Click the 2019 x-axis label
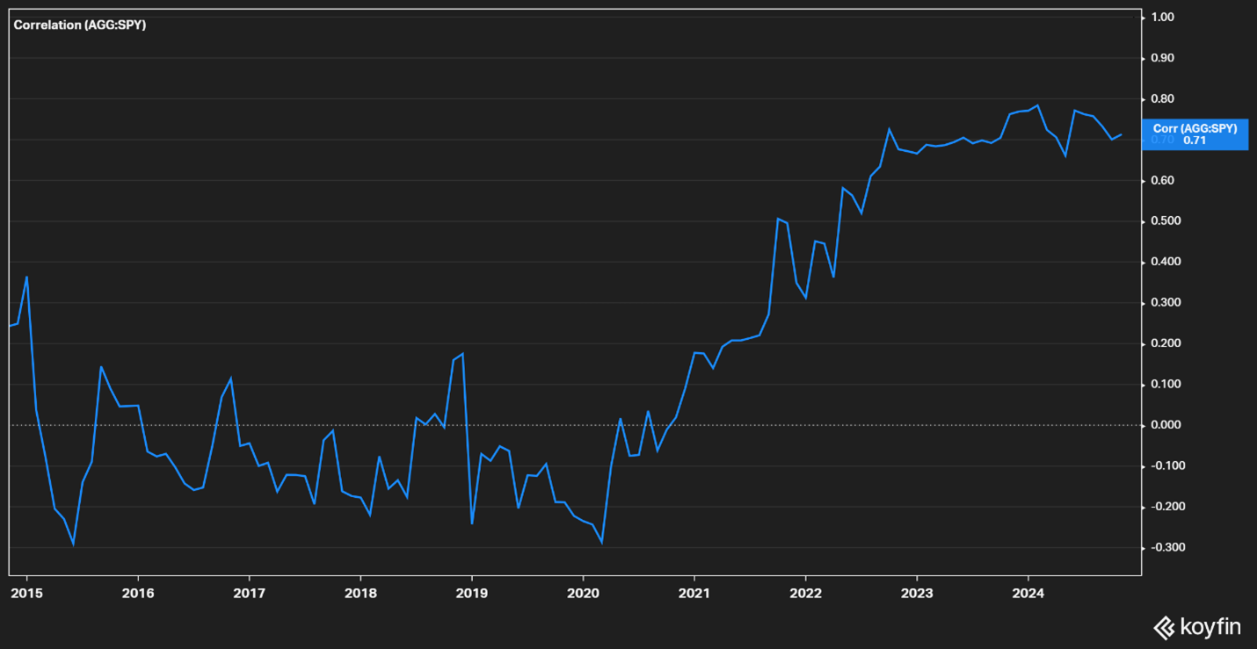Image resolution: width=1257 pixels, height=649 pixels. tap(471, 593)
